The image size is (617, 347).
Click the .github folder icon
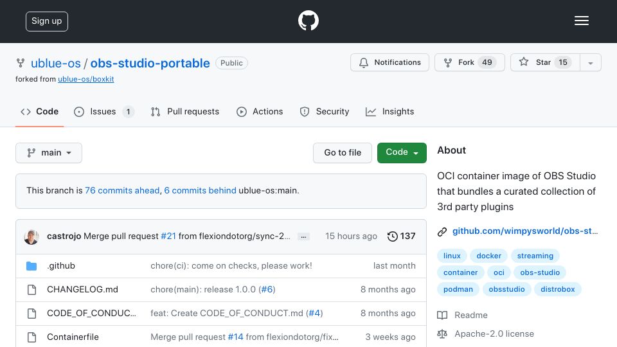(x=31, y=266)
